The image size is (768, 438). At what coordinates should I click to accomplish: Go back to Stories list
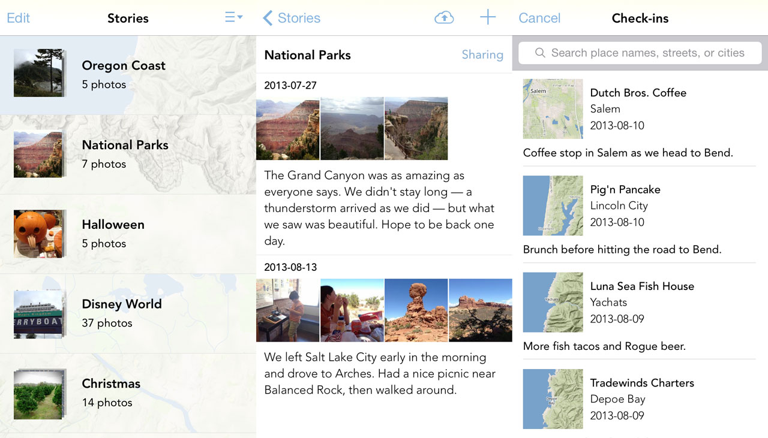(x=292, y=18)
